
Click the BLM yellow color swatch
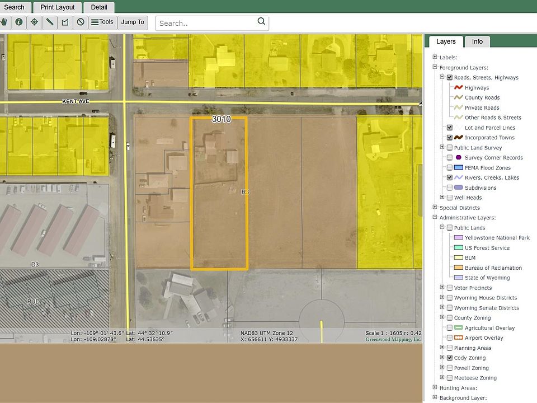[x=458, y=258]
